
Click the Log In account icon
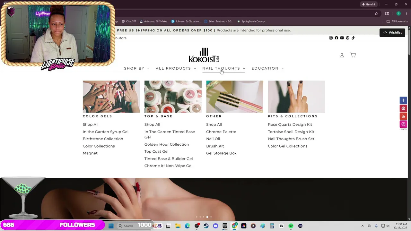(342, 55)
